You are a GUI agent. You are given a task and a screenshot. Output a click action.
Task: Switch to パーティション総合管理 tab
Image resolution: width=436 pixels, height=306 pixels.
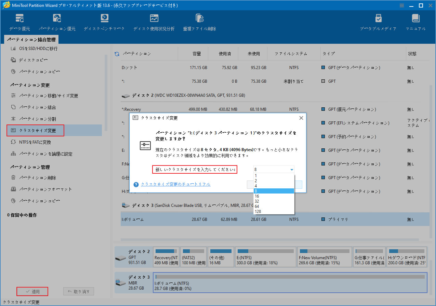pyautogui.click(x=31, y=40)
